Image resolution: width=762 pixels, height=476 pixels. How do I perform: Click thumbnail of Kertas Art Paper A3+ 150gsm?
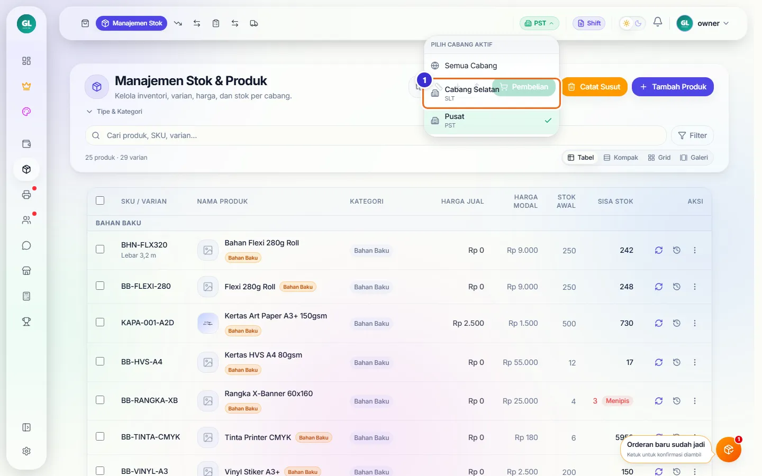208,323
